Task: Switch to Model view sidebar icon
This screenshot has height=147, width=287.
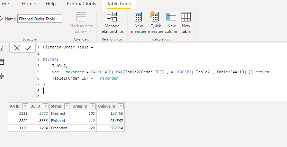Action: point(2,76)
